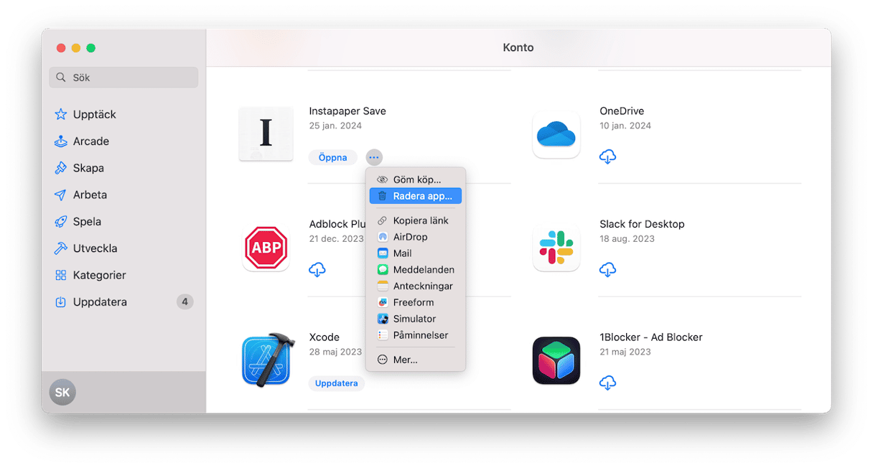
Task: Click the updates badge showing 4
Action: click(x=185, y=302)
